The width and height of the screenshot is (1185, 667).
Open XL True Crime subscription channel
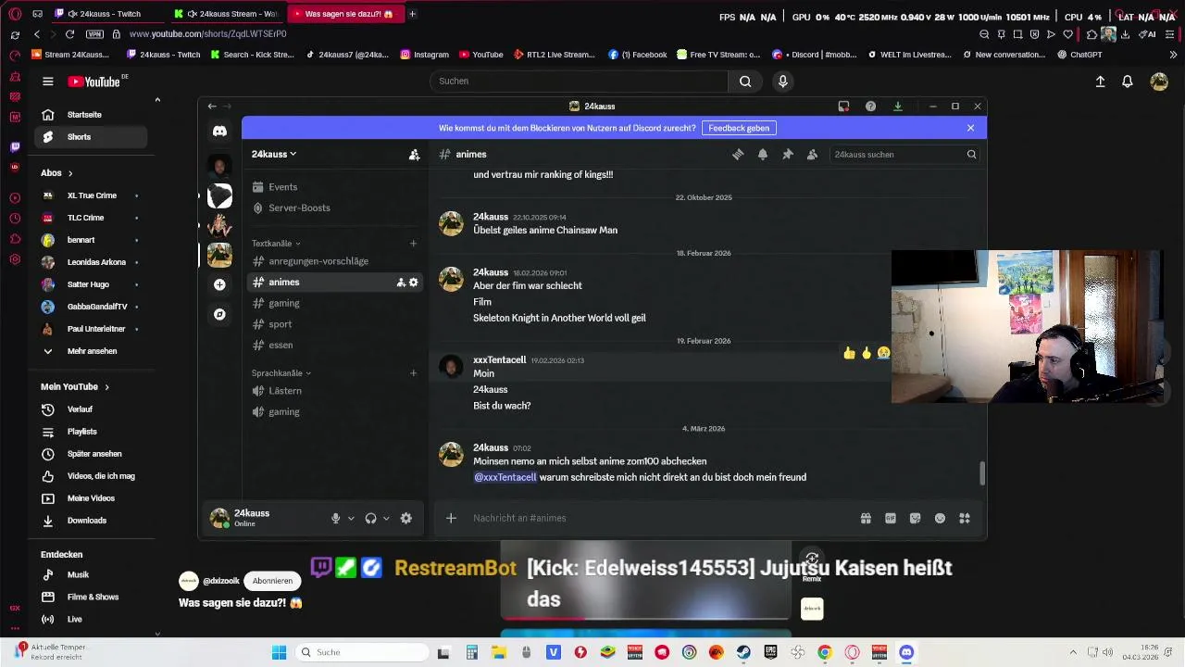tap(91, 195)
